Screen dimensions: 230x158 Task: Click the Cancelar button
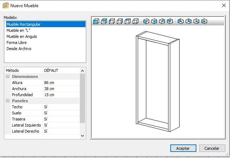tap(212, 148)
